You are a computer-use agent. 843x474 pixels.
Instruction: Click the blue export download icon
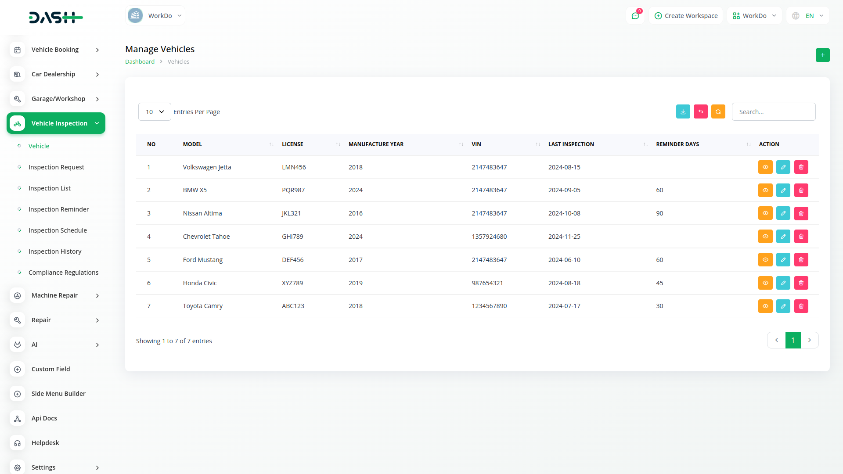683,111
